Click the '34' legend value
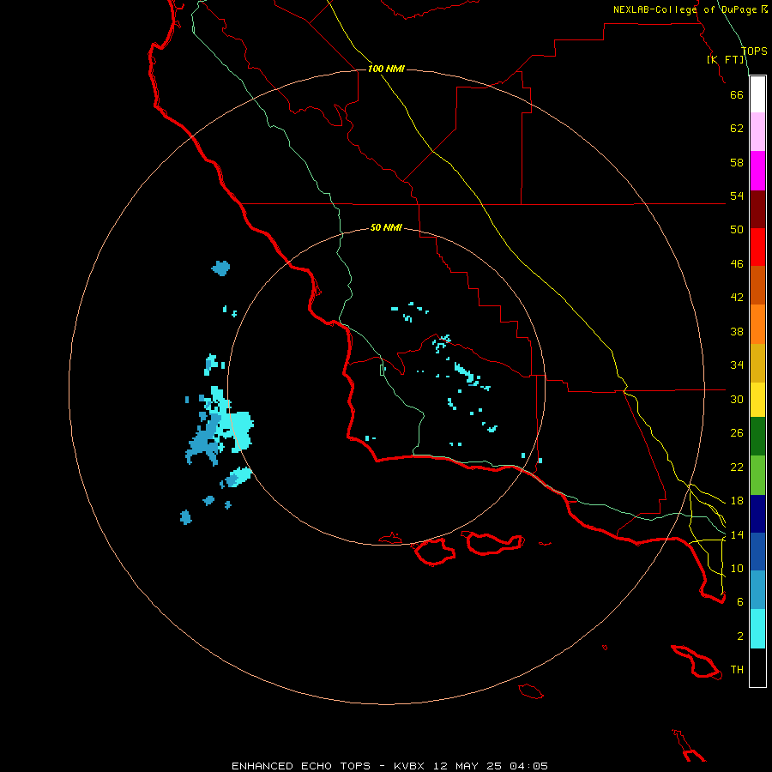 coord(737,365)
